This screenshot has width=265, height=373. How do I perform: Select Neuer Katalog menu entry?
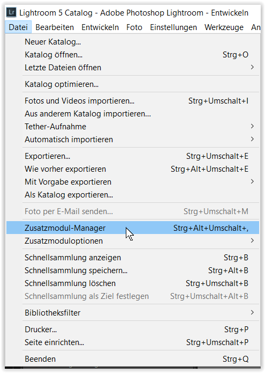coord(133,42)
